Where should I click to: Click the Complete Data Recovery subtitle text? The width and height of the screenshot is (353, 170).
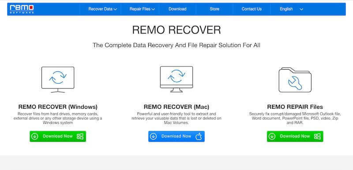[x=176, y=45]
